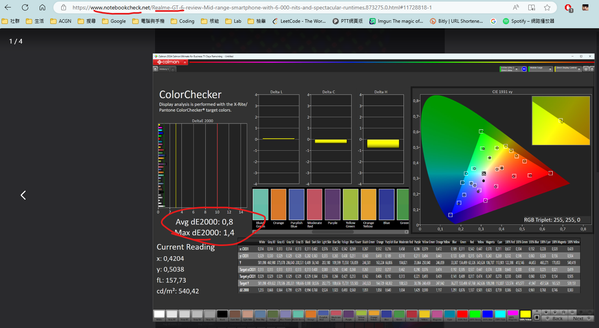
Task: Select the 100% Yellow swatch in bottom strip
Action: coord(525,315)
